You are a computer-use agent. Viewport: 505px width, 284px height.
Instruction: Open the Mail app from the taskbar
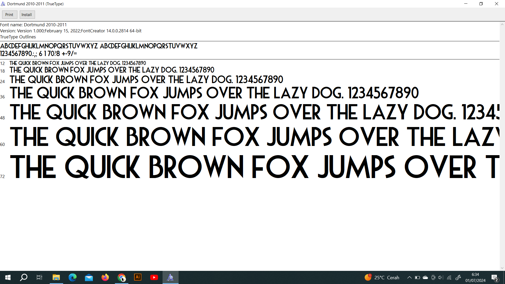(89, 277)
